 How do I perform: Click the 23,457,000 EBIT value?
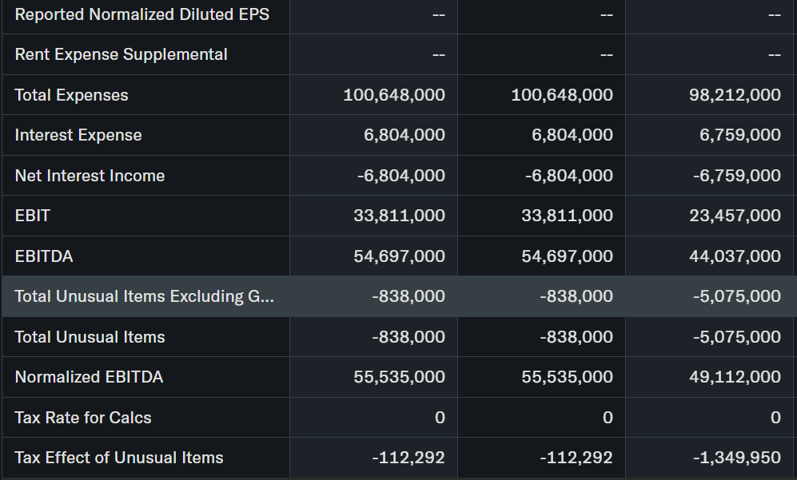(735, 216)
